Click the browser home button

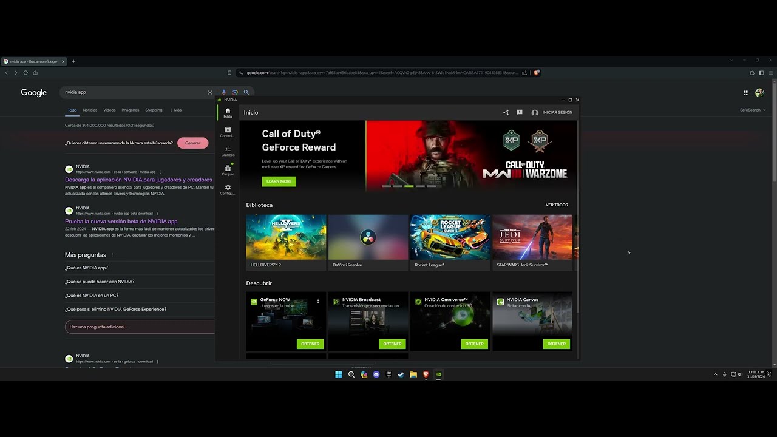pyautogui.click(x=35, y=73)
